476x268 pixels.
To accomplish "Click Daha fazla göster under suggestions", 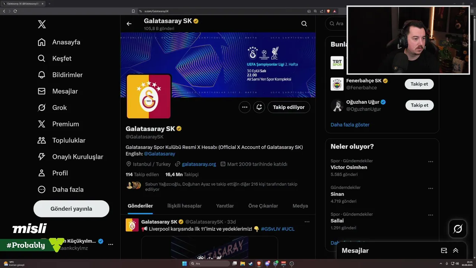I will pos(350,125).
